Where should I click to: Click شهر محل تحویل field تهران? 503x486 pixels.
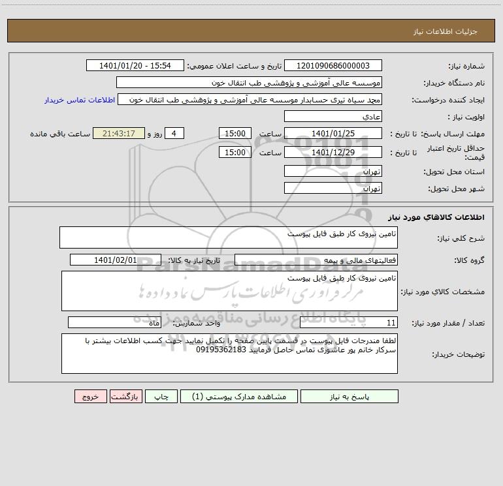(x=333, y=188)
